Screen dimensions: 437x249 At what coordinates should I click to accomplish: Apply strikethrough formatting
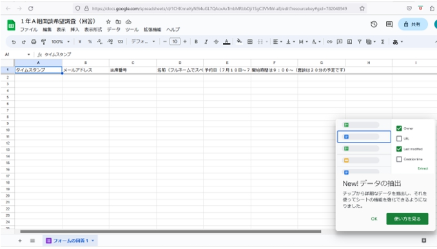coord(216,42)
